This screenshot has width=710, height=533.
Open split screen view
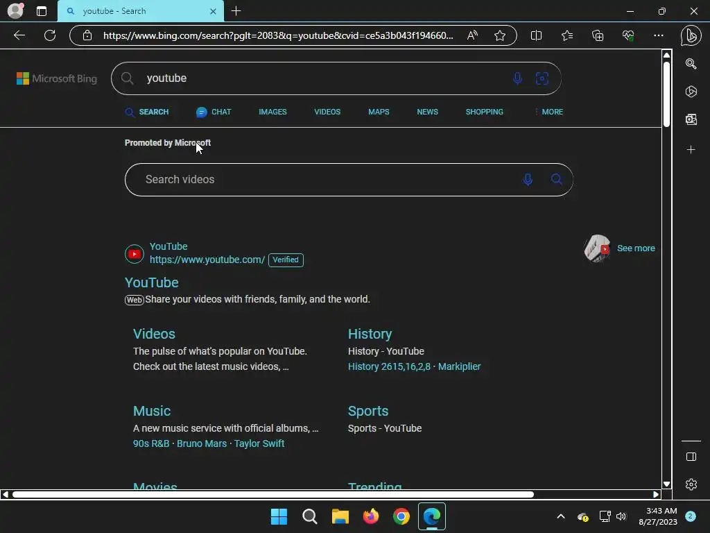(x=536, y=35)
